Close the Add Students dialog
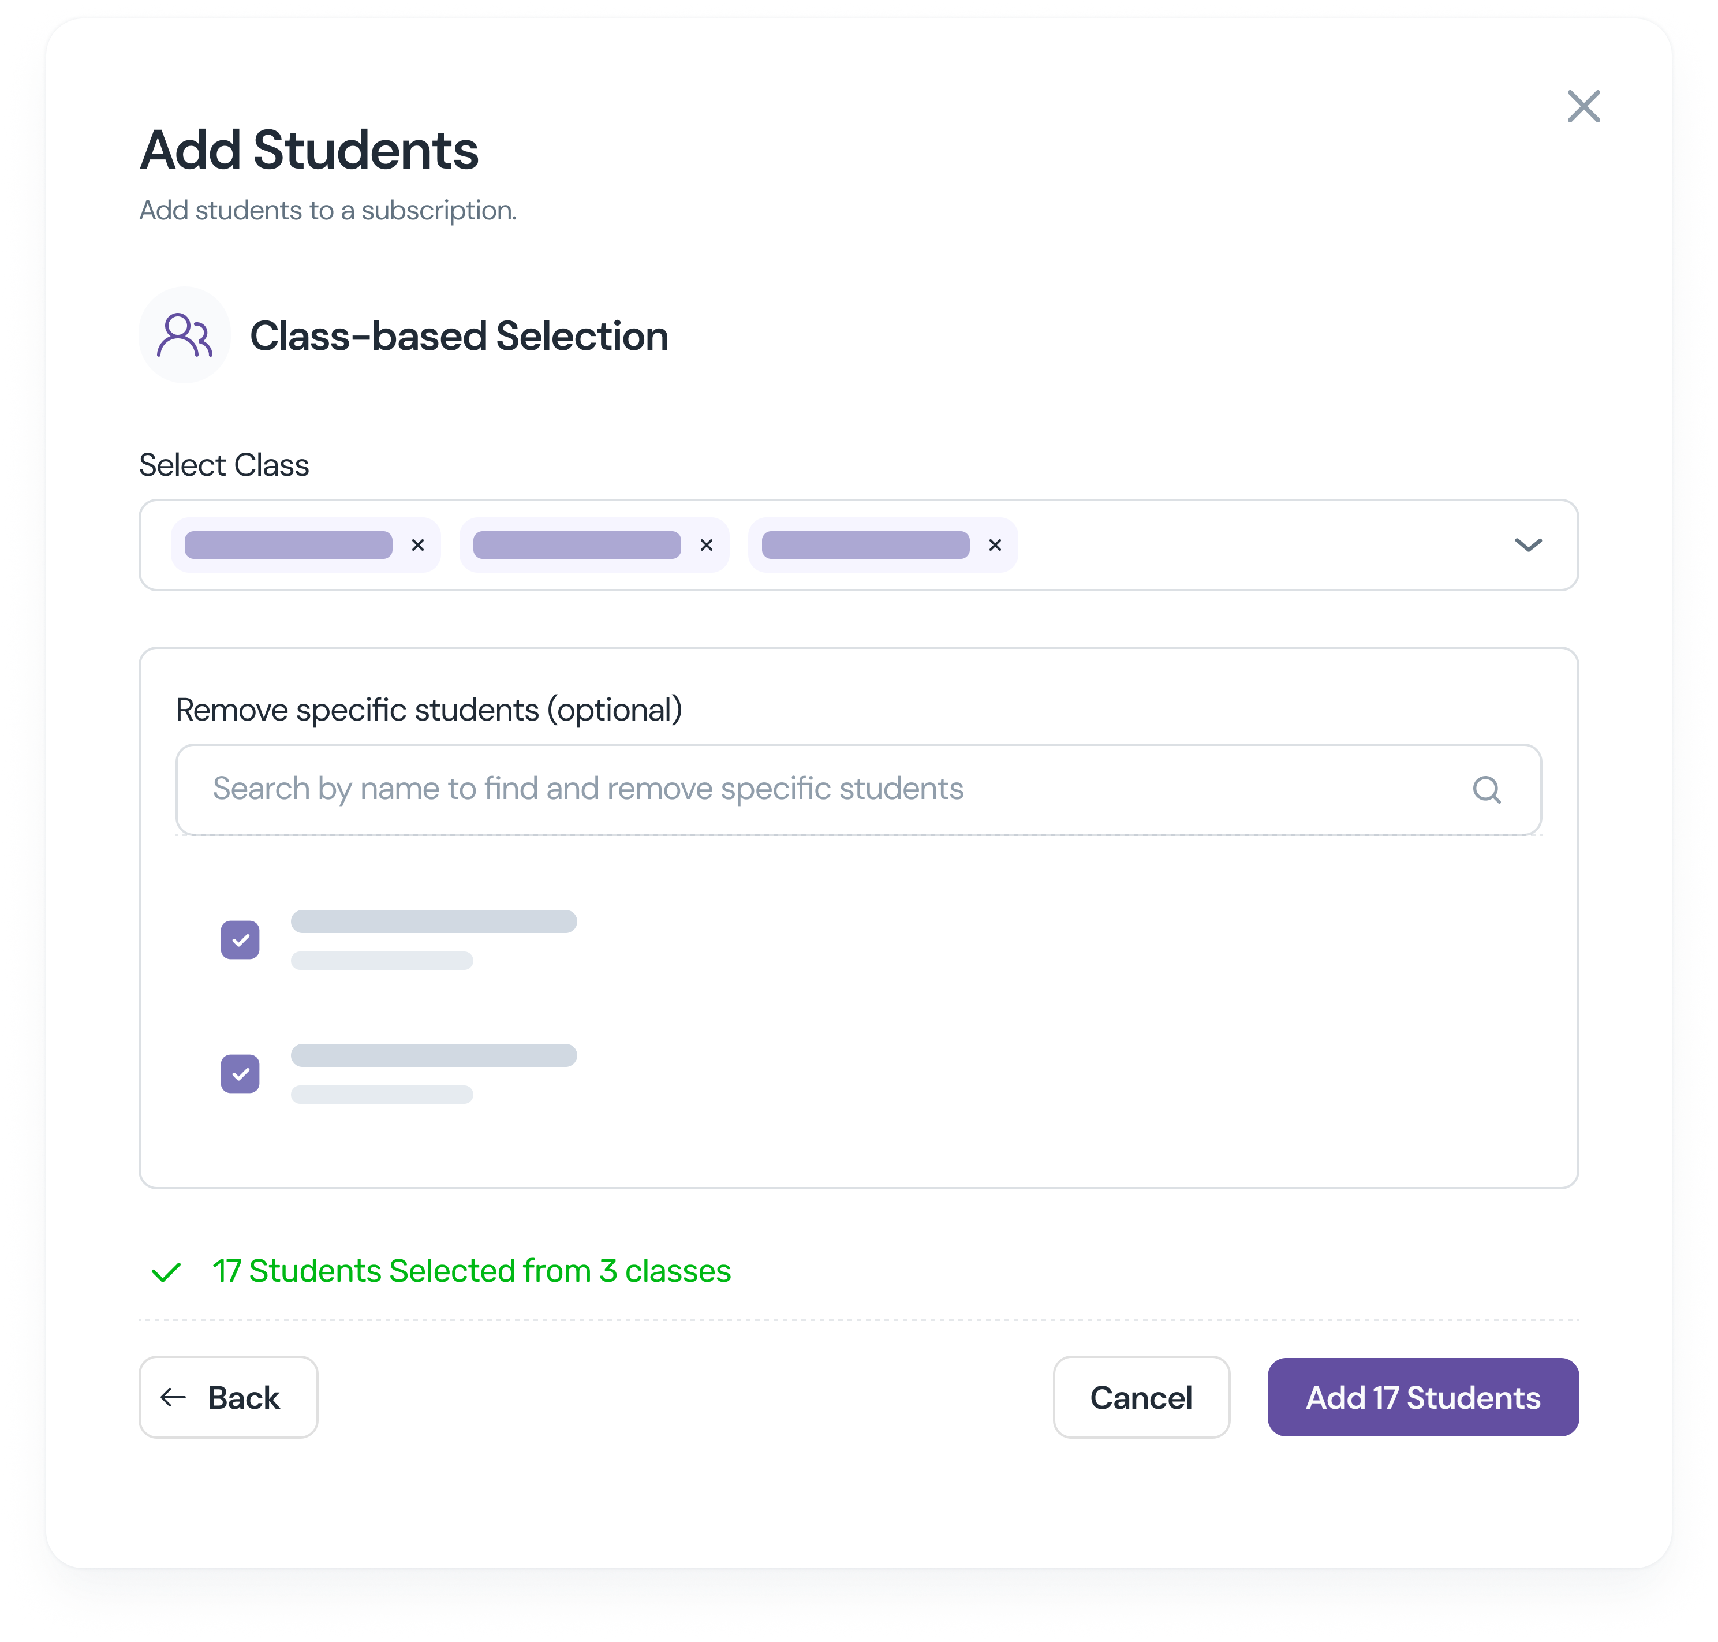This screenshot has width=1718, height=1642. [1582, 107]
